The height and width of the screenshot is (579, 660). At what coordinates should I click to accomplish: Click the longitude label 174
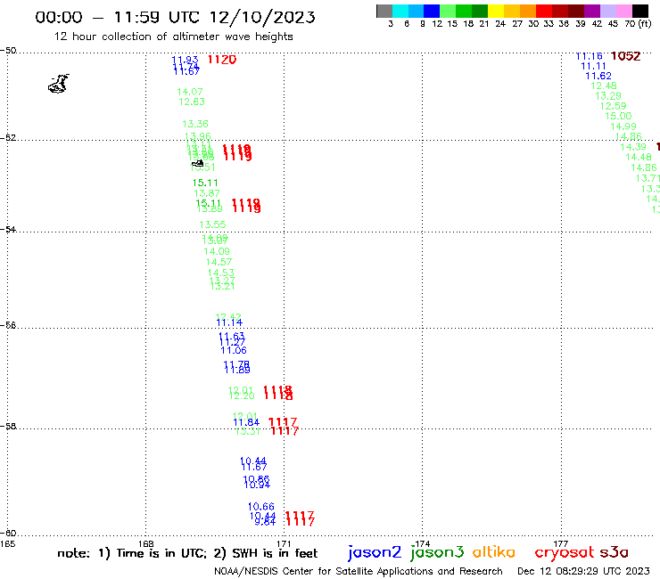422,544
